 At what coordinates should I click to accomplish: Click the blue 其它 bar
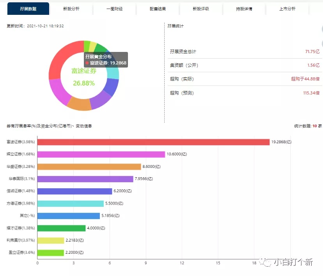click(69, 216)
